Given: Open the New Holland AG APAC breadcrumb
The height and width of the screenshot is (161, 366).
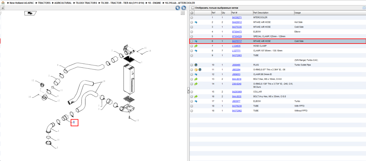Looking at the screenshot, I should pos(22,3).
